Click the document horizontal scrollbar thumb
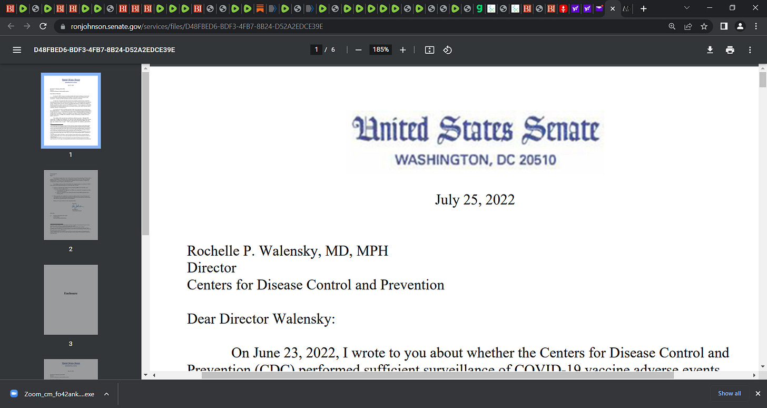The image size is (767, 408). pyautogui.click(x=437, y=375)
